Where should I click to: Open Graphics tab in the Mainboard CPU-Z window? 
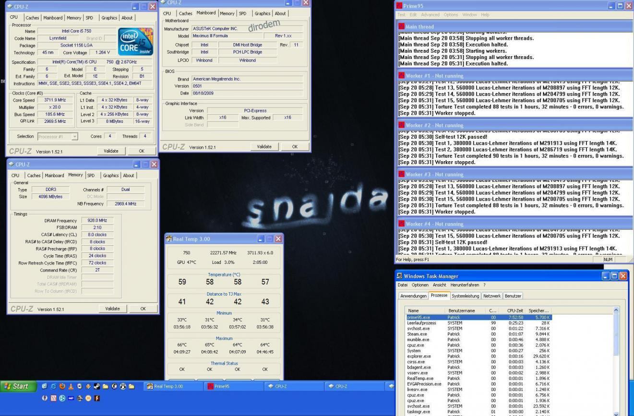pos(263,13)
